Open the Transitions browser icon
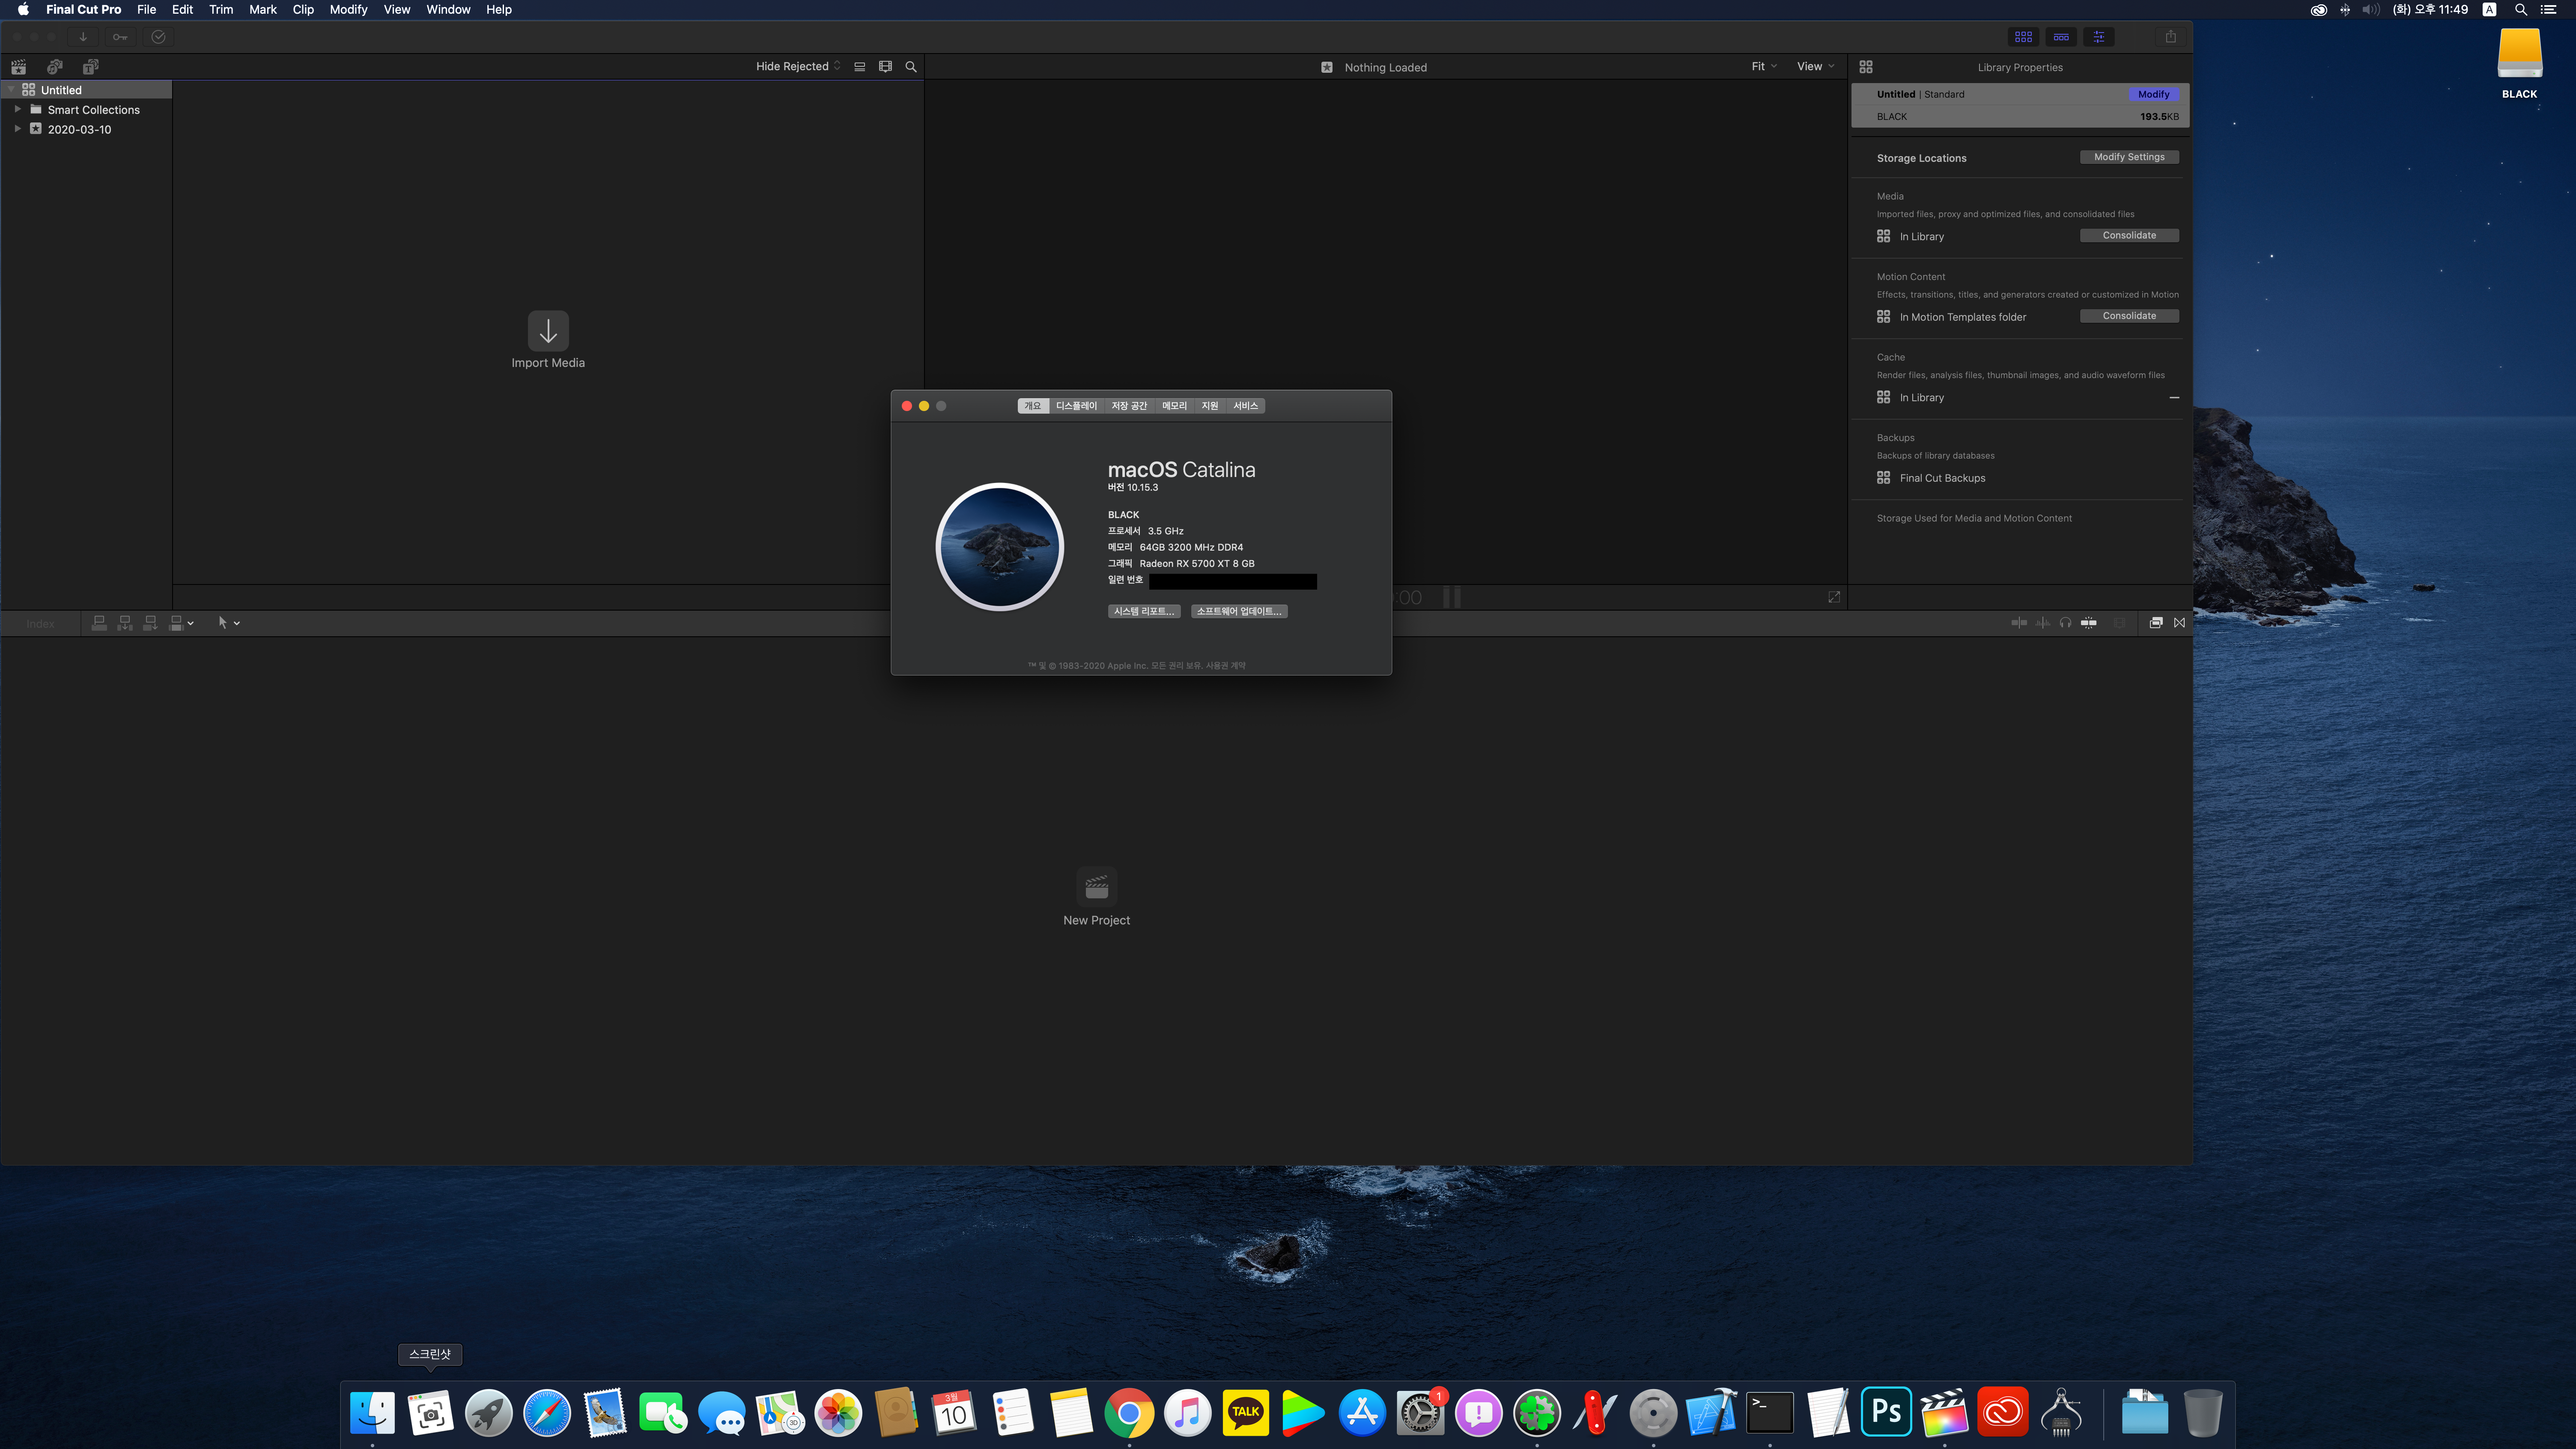 (x=2179, y=623)
